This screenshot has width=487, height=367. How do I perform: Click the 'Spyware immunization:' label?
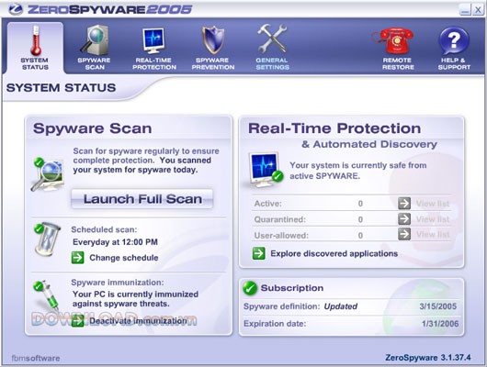(x=118, y=283)
